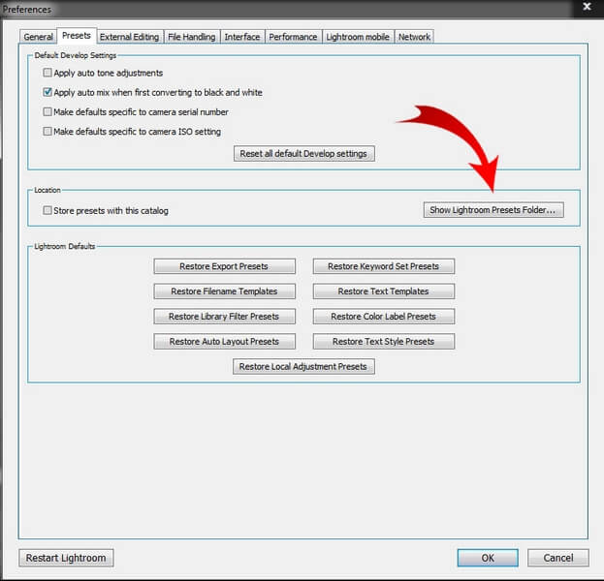Open the External Editing tab
Viewport: 604px width, 581px height.
128,37
